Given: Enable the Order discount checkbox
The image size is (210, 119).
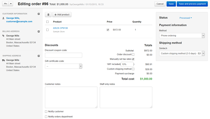Looking at the screenshot, I should (x=133, y=54).
